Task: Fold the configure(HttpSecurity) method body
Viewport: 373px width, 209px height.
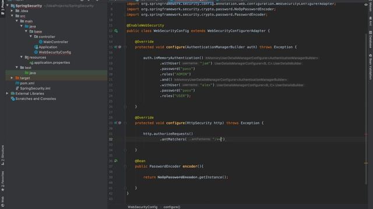Action: click(x=125, y=123)
